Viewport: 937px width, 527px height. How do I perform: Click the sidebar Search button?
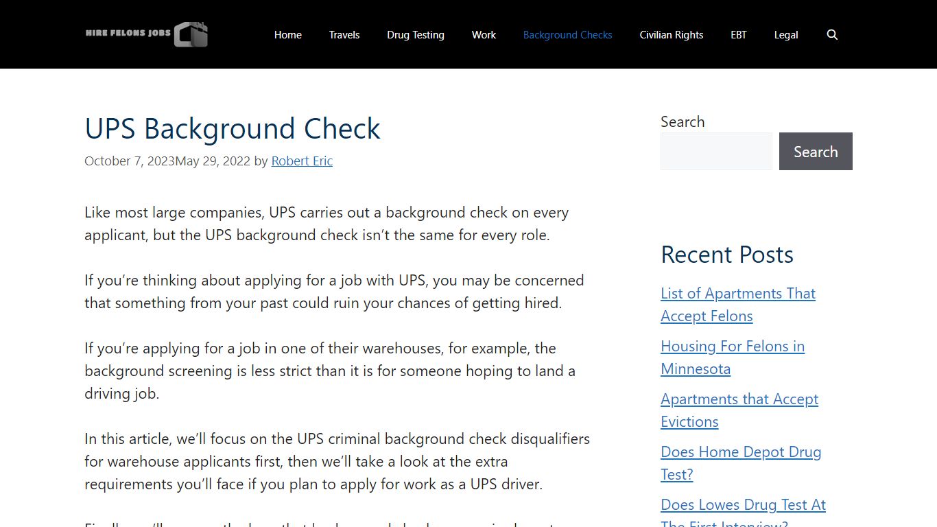[x=816, y=151]
